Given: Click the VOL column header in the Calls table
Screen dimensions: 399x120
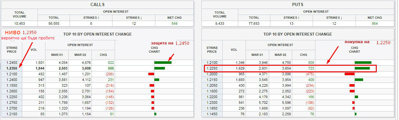Looking at the screenshot, I should (x=34, y=50).
